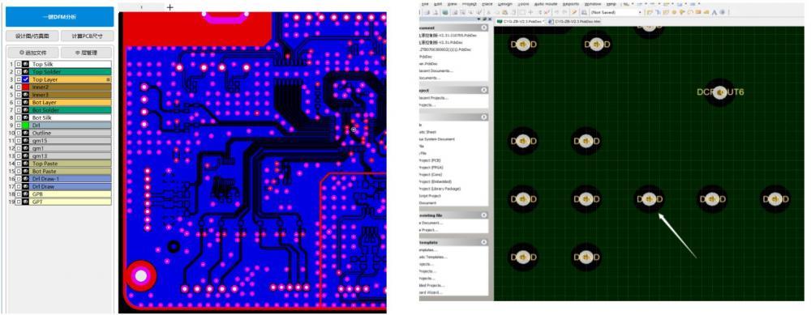Screen dimensions: 811x315
Task: Click the red Inner2 layer color swatch
Action: [25, 87]
